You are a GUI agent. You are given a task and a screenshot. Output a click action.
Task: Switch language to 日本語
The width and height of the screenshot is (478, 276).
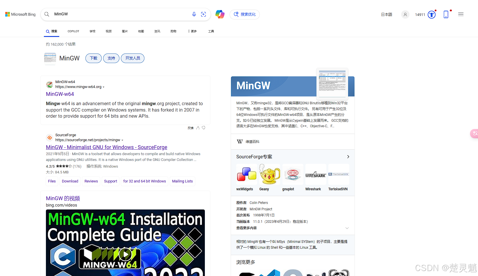click(386, 15)
